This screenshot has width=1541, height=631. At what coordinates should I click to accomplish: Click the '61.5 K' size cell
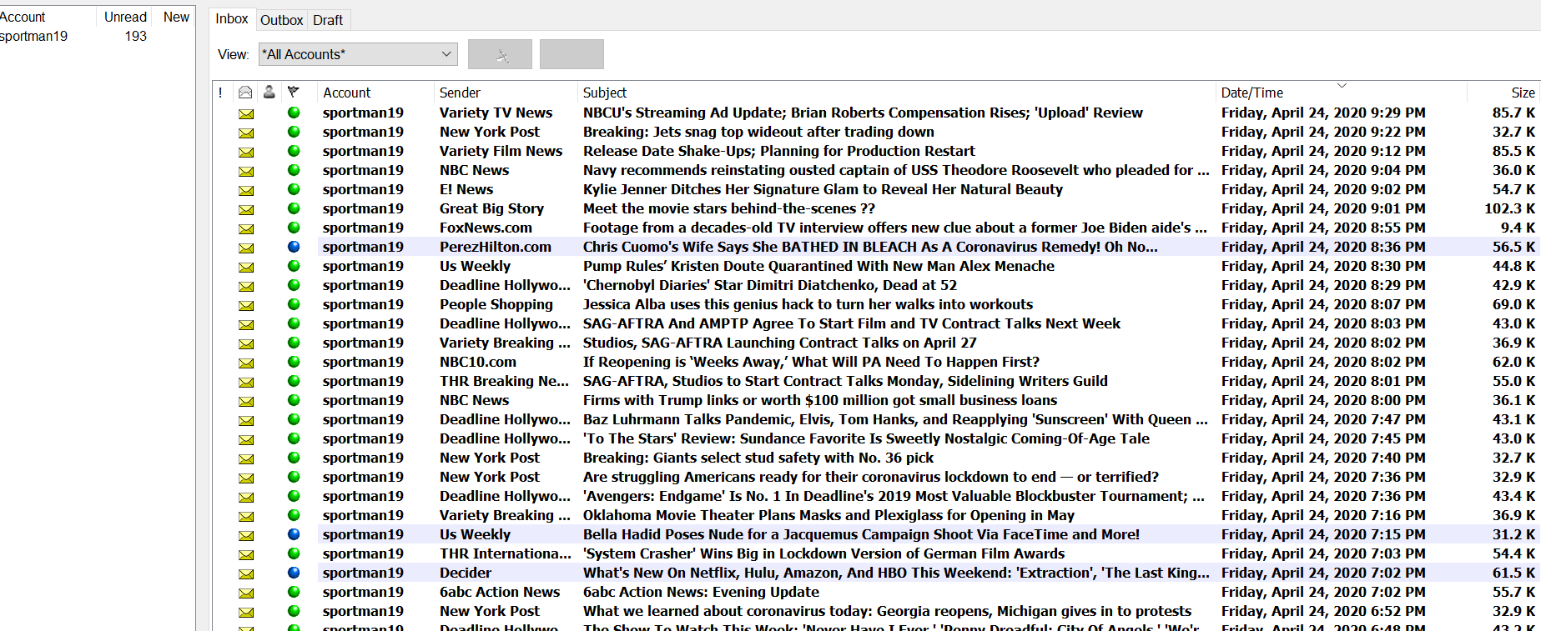click(x=1513, y=573)
